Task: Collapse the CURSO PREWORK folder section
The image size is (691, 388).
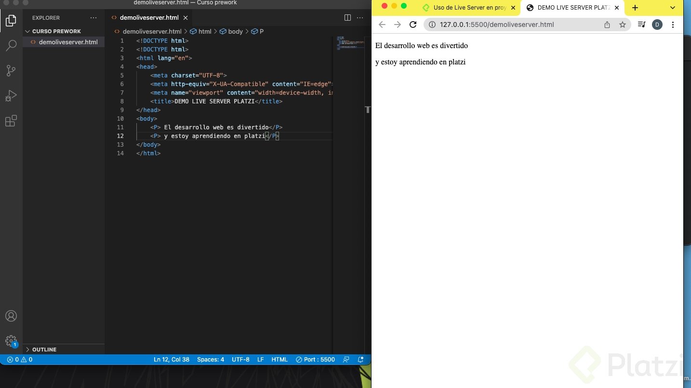Action: (27, 31)
